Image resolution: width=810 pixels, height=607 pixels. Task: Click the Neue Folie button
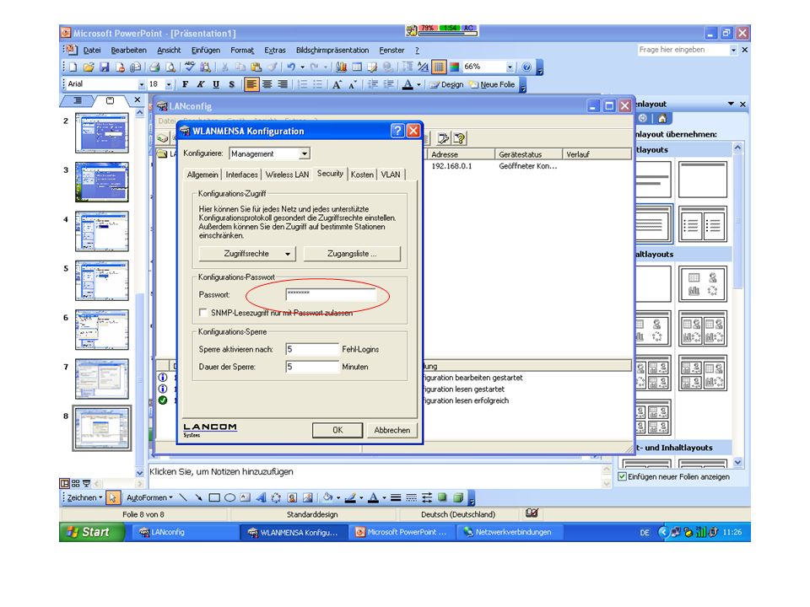click(492, 84)
